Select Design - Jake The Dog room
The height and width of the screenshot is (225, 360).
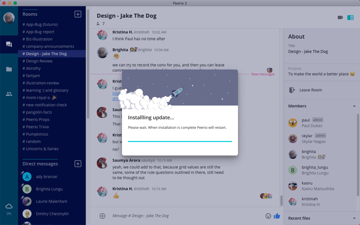point(52,54)
